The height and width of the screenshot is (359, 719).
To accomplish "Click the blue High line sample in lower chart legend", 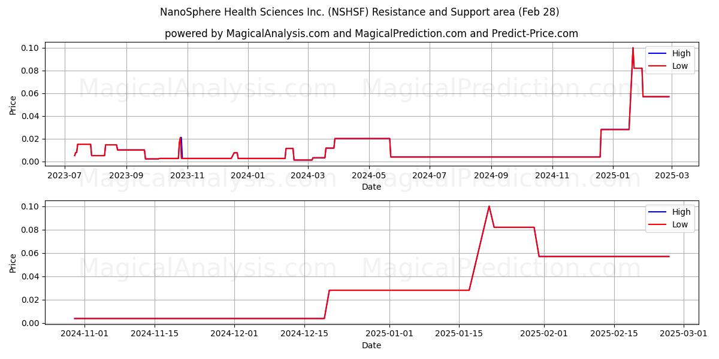I will tap(658, 212).
